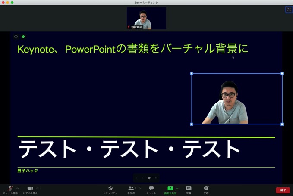Open the セキュリティ shield menu
The height and width of the screenshot is (196, 293).
[110, 190]
